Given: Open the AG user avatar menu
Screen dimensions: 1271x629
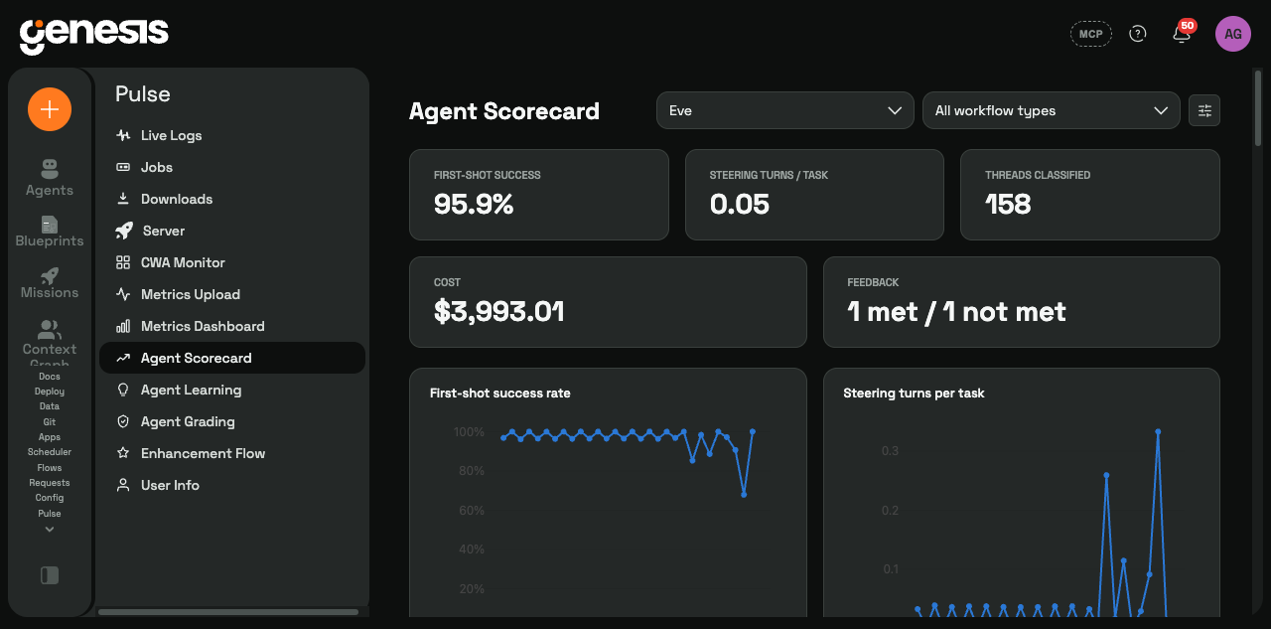Looking at the screenshot, I should [x=1233, y=34].
